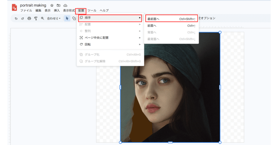Select the Paint format tool
This screenshot has width=278, height=145.
point(36,18)
